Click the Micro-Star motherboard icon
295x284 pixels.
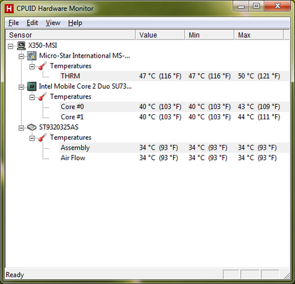pos(32,56)
